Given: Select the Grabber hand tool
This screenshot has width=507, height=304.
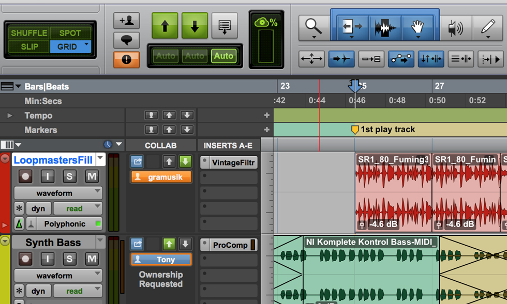Looking at the screenshot, I should (x=417, y=26).
